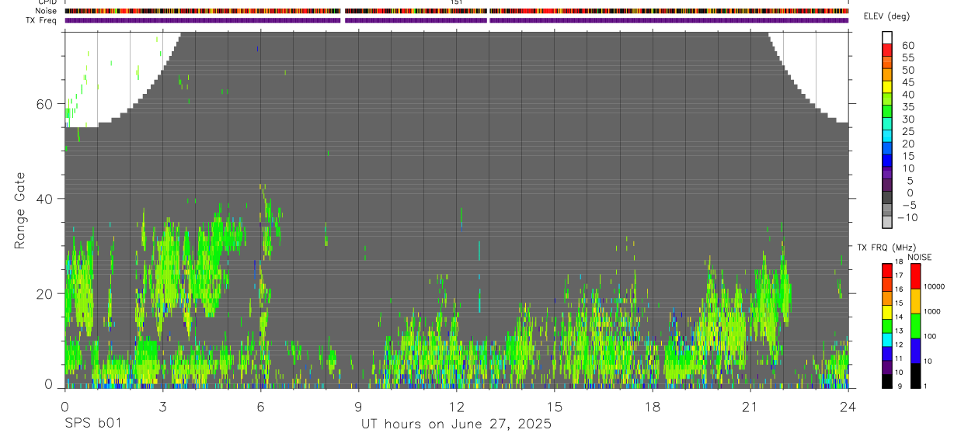Viewport: 954px width, 440px height.
Task: Select the orange swatch in NOISE colorbar
Action: (916, 301)
